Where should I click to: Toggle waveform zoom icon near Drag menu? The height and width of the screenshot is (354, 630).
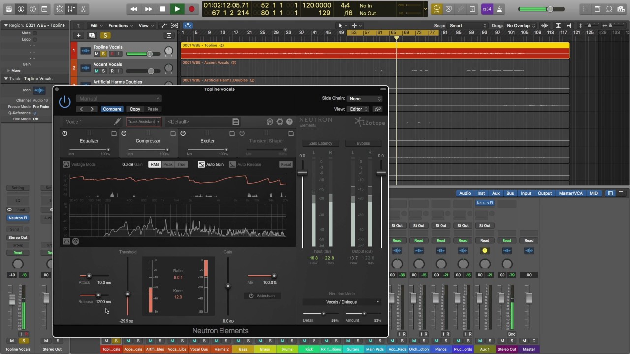(545, 26)
